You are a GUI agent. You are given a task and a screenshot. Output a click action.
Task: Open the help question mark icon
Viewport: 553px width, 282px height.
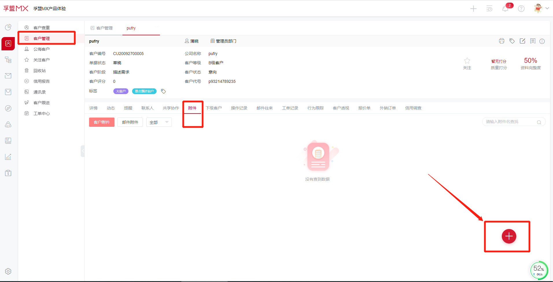pyautogui.click(x=521, y=9)
